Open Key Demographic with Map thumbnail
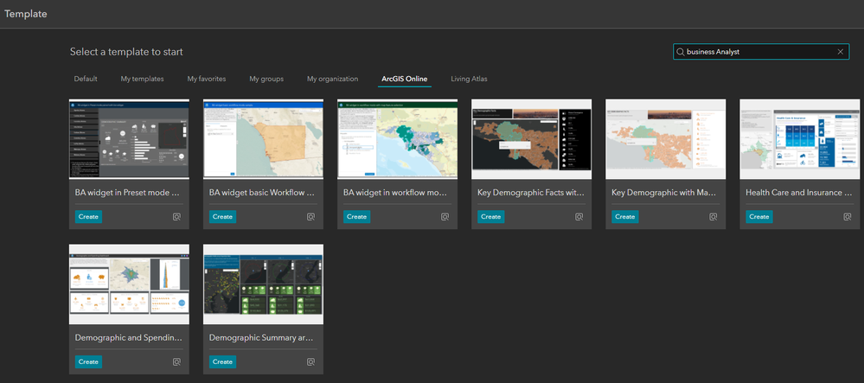864x383 pixels. point(666,139)
